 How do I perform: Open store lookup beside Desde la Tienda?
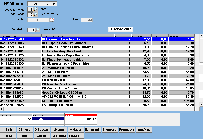pyautogui.click(x=35, y=9)
